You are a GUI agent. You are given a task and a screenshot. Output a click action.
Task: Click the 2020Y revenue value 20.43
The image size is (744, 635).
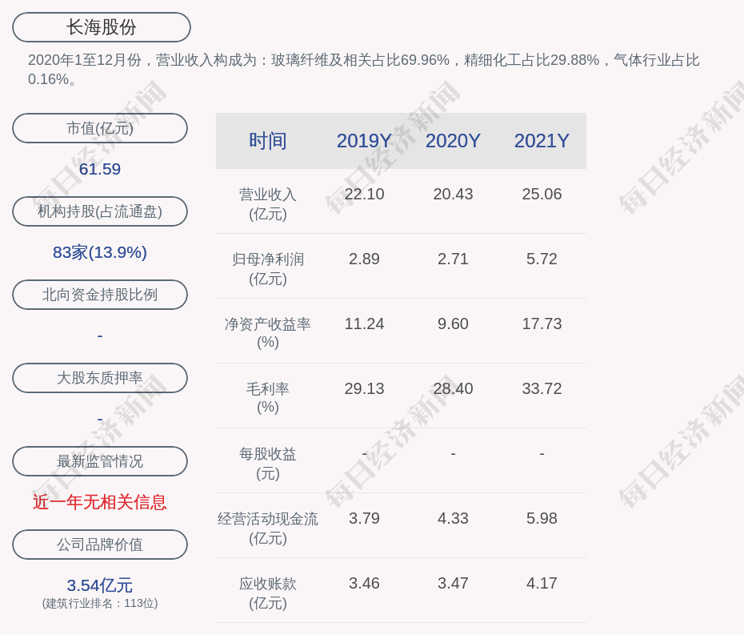click(x=453, y=194)
